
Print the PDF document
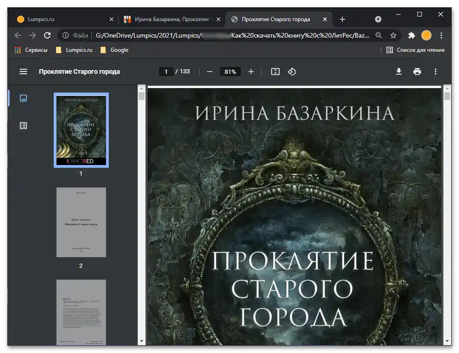[x=417, y=72]
